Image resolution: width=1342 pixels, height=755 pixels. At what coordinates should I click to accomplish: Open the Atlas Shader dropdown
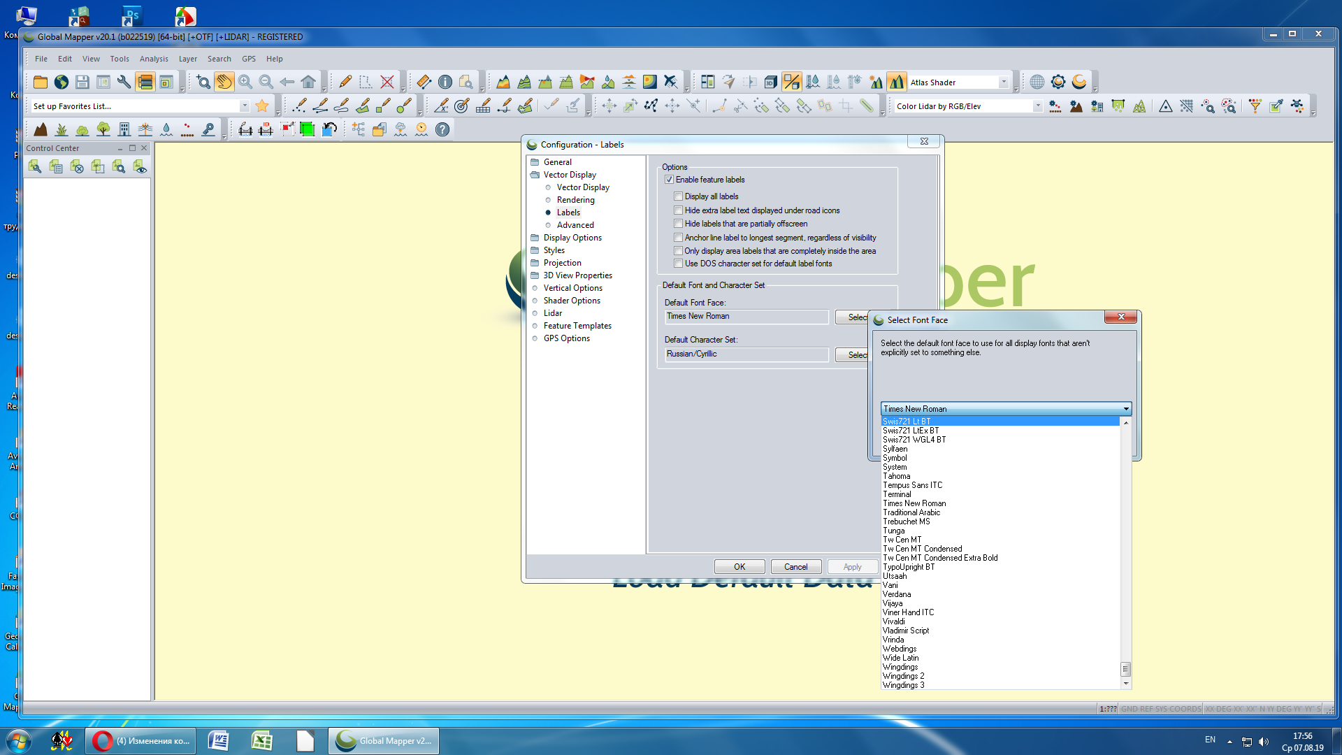1004,82
